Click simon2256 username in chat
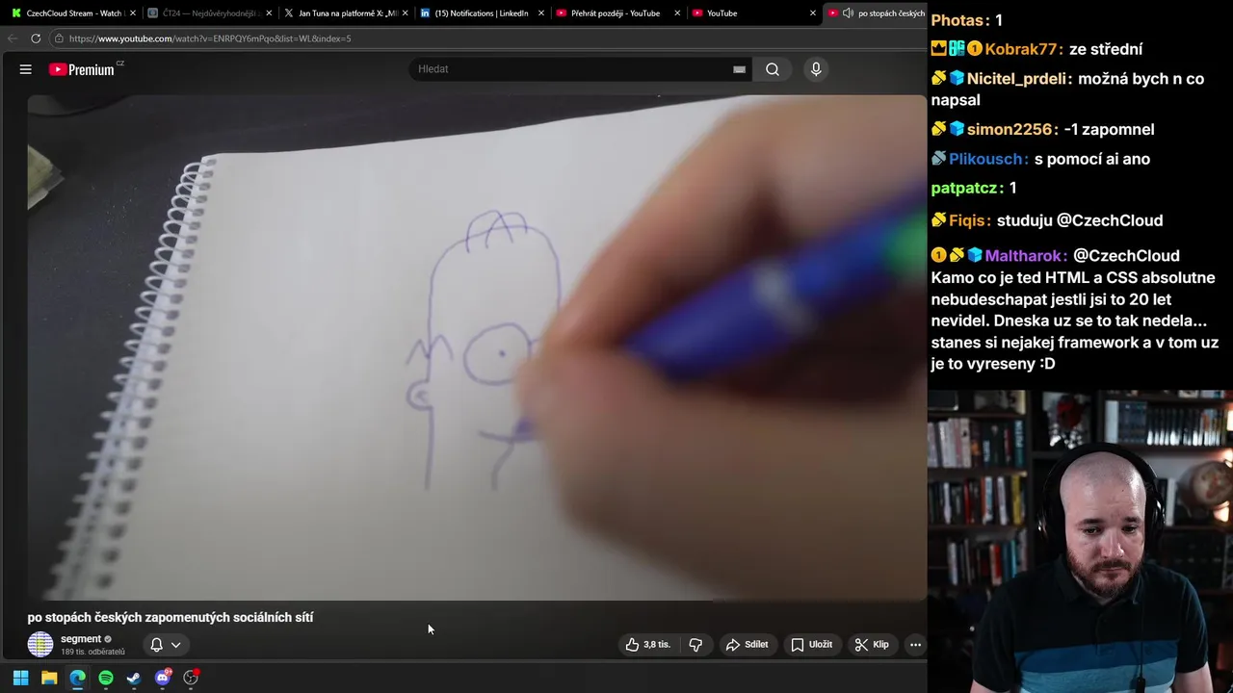Image resolution: width=1233 pixels, height=693 pixels. tap(1012, 129)
